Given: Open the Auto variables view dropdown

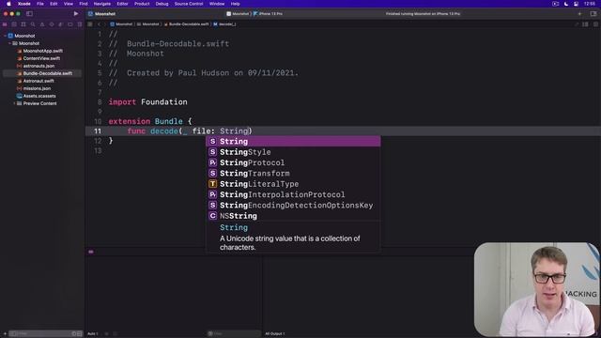Looking at the screenshot, I should [x=93, y=334].
